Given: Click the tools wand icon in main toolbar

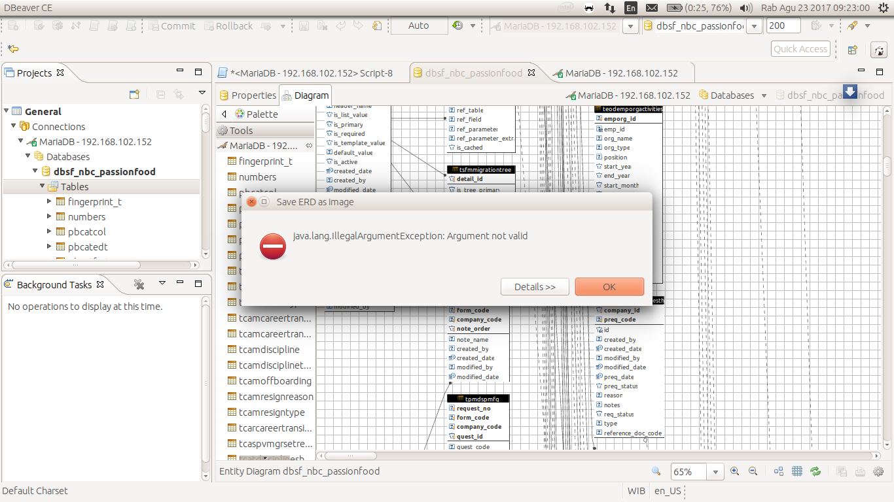Looking at the screenshot, I should coord(852,26).
